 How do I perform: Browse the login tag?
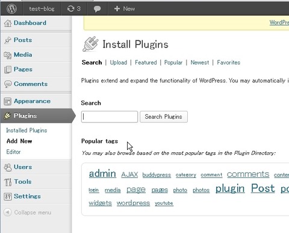tap(94, 190)
